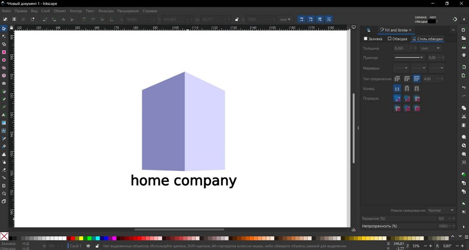Toggle move gradients with object

tap(320, 19)
